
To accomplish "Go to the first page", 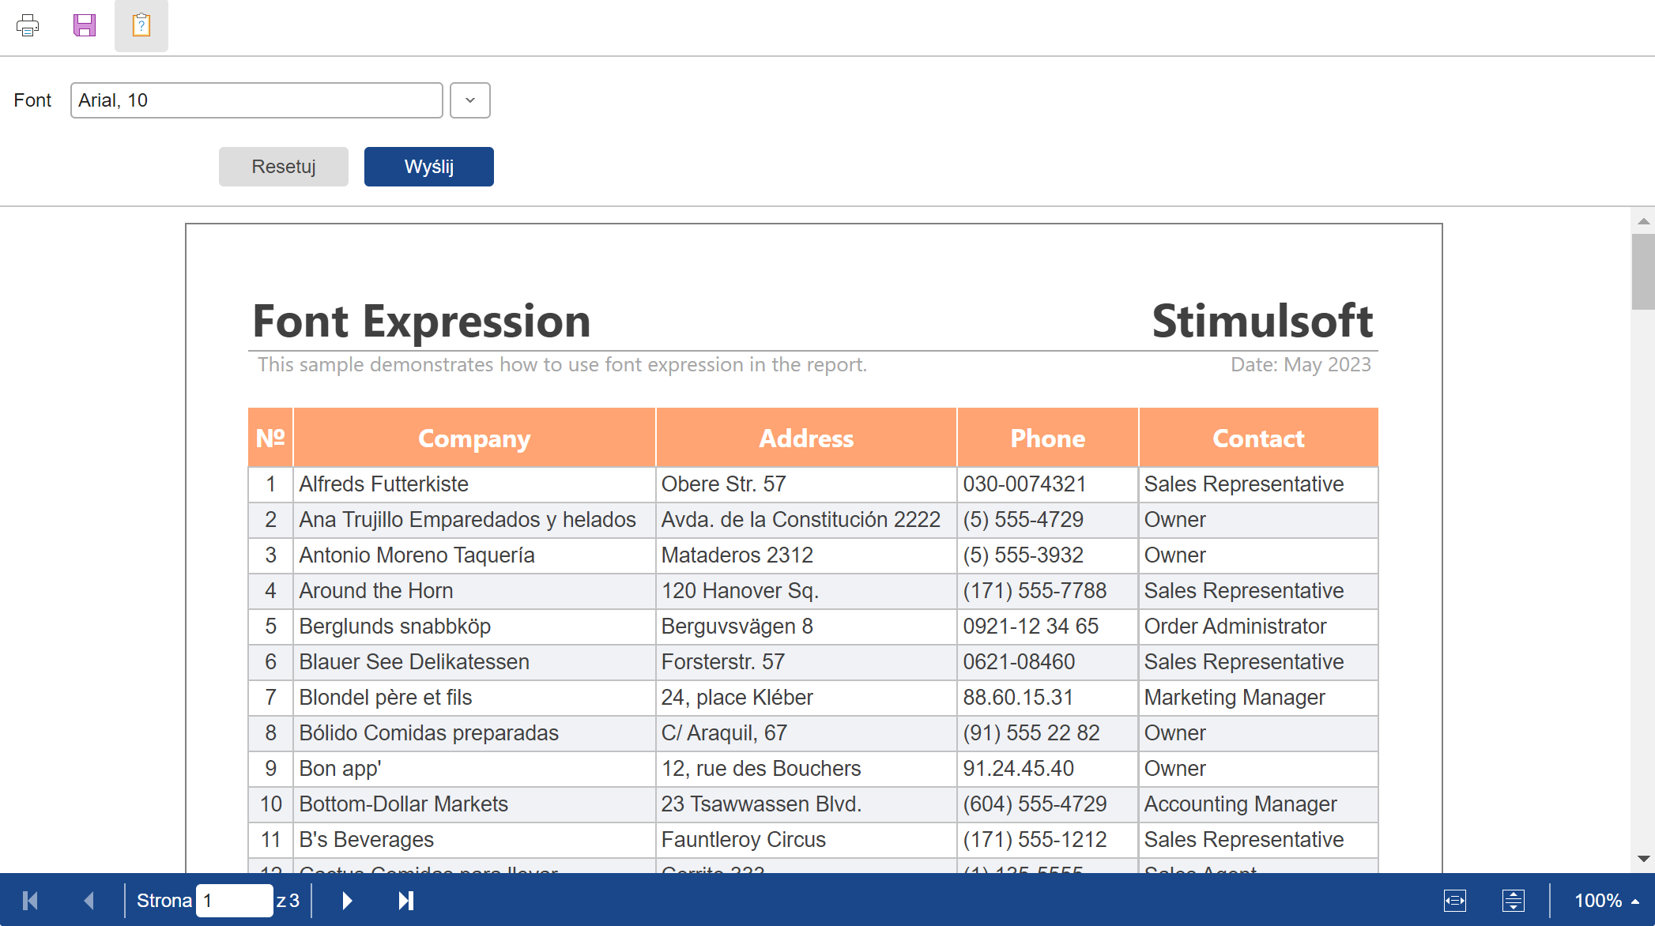I will click(31, 901).
